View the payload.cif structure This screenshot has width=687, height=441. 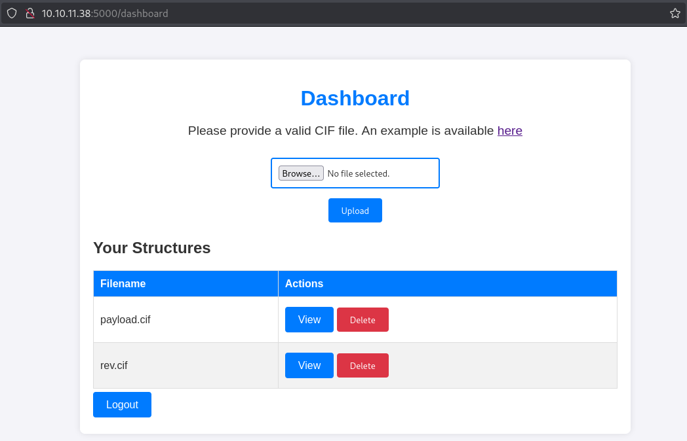[309, 320]
